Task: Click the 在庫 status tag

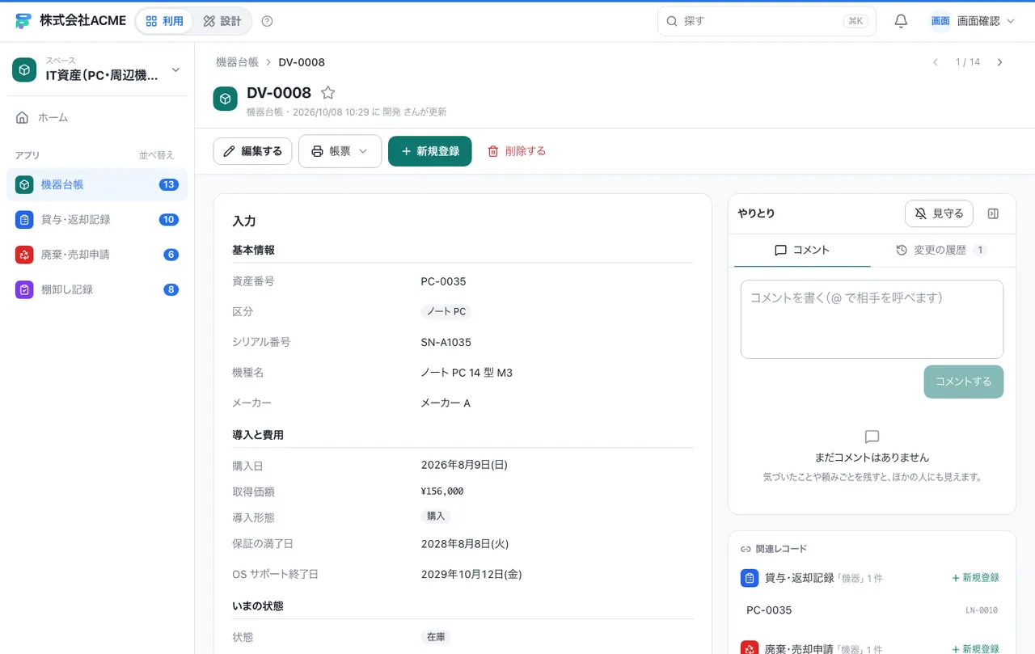Action: click(436, 637)
